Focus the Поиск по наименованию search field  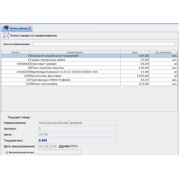(104, 44)
